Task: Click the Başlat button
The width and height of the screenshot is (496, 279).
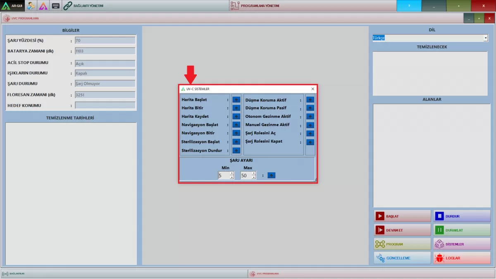Action: 402,216
